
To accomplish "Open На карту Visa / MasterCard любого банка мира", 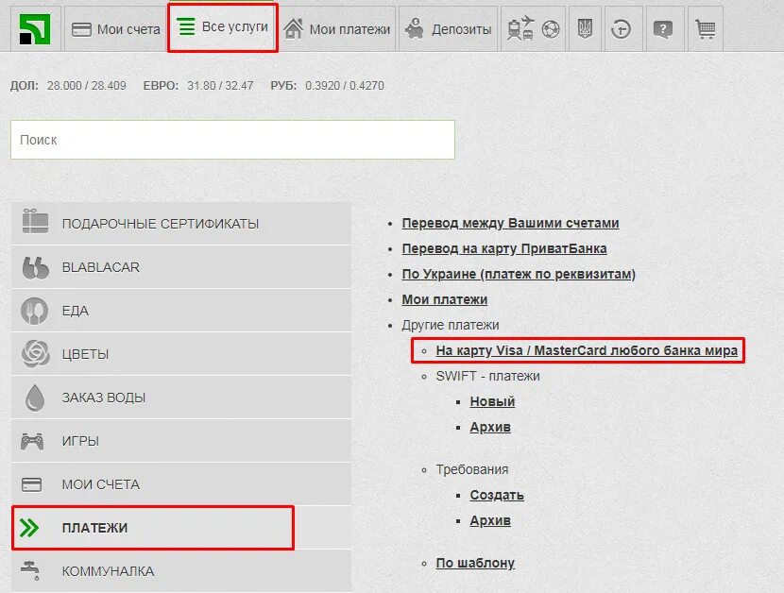I will coord(587,350).
